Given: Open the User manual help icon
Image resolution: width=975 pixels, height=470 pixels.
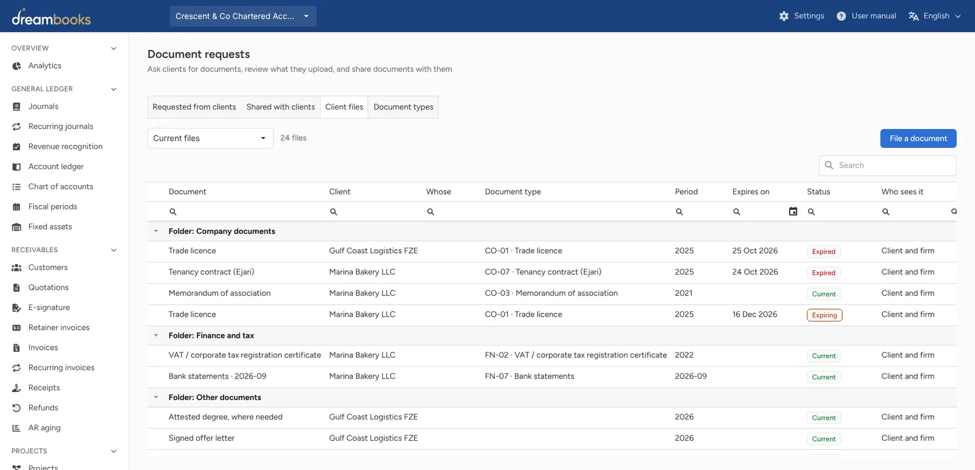Looking at the screenshot, I should click(841, 16).
